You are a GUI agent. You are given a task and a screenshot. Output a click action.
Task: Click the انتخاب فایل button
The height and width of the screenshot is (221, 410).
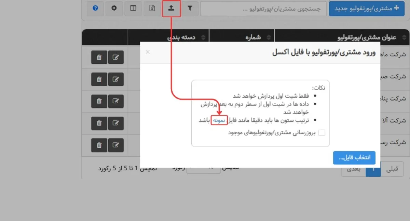[x=354, y=158]
